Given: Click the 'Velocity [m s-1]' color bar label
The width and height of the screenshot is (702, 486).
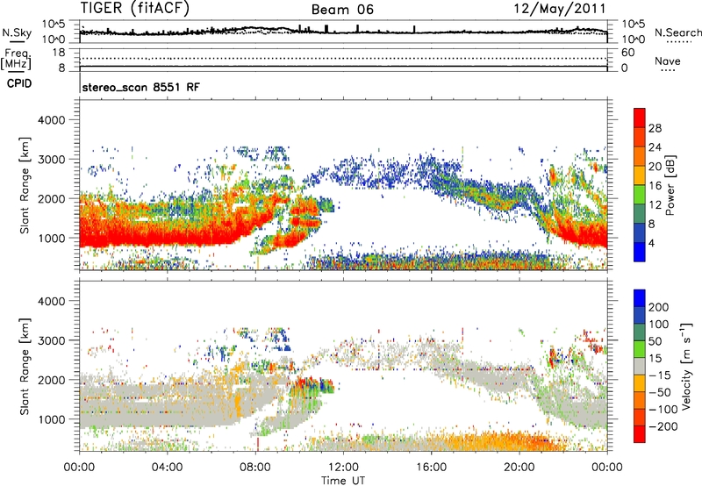Looking at the screenshot, I should [687, 366].
